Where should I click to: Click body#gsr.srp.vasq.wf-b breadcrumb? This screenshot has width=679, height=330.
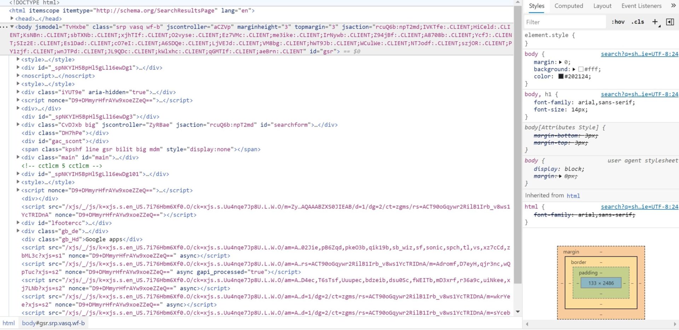pos(53,323)
